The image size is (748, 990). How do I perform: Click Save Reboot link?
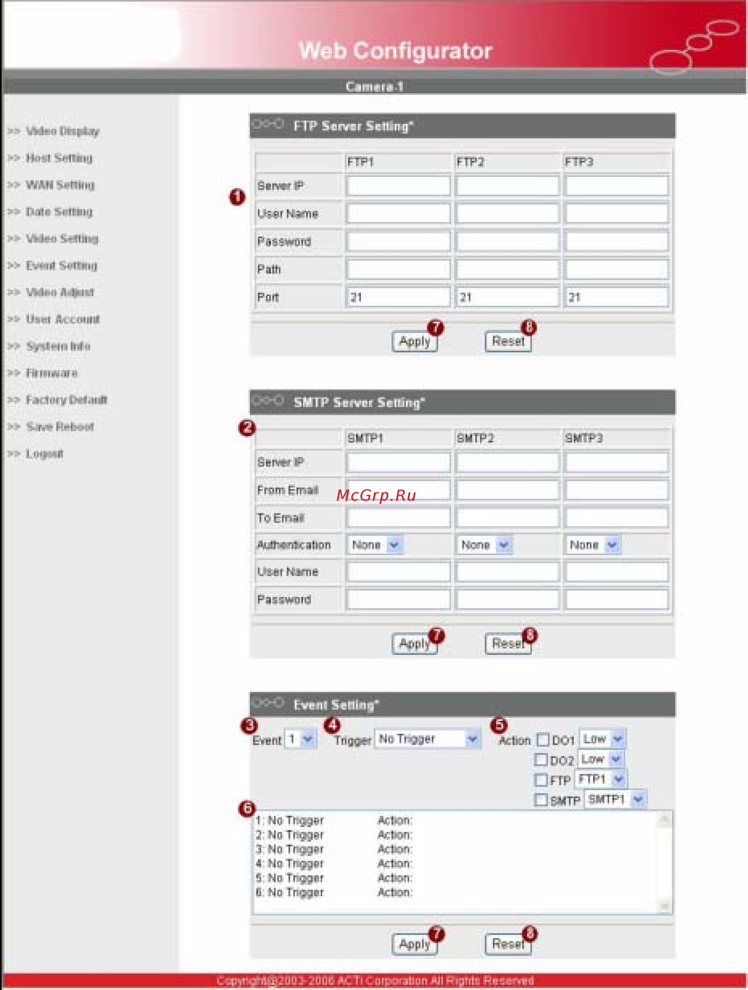[60, 426]
